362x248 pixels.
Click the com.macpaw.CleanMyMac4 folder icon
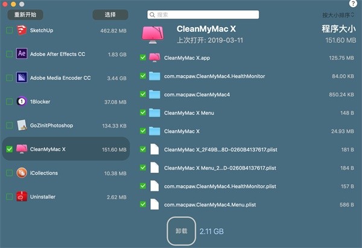[154, 95]
